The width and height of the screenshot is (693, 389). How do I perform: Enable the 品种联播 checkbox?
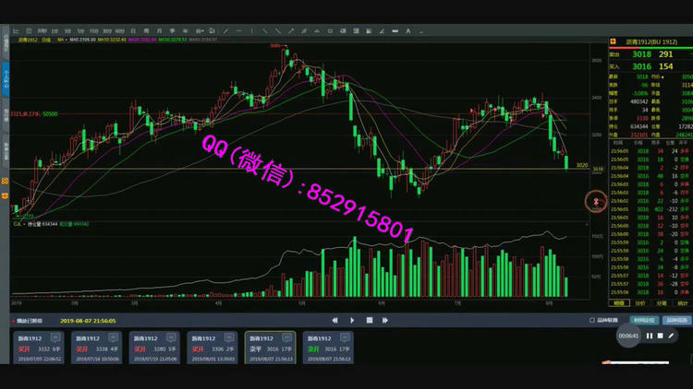592,321
